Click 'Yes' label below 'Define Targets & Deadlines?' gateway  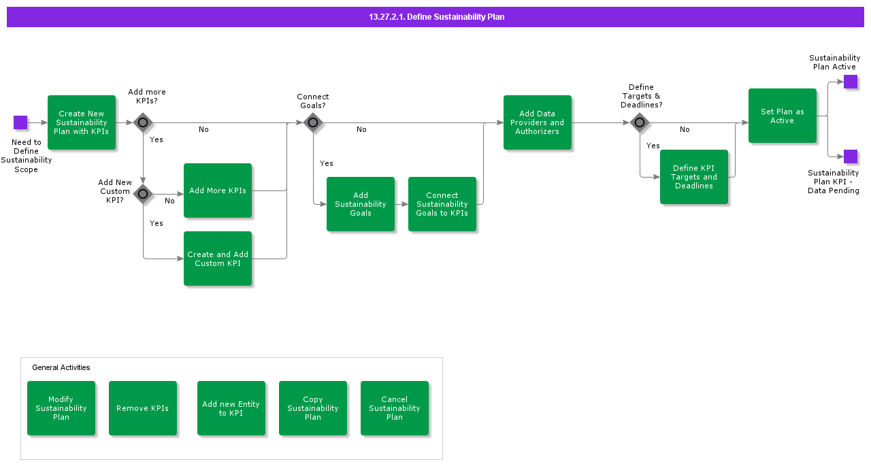[653, 146]
